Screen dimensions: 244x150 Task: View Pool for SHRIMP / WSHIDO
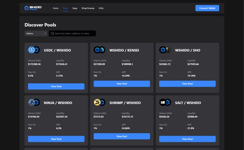click(x=122, y=136)
